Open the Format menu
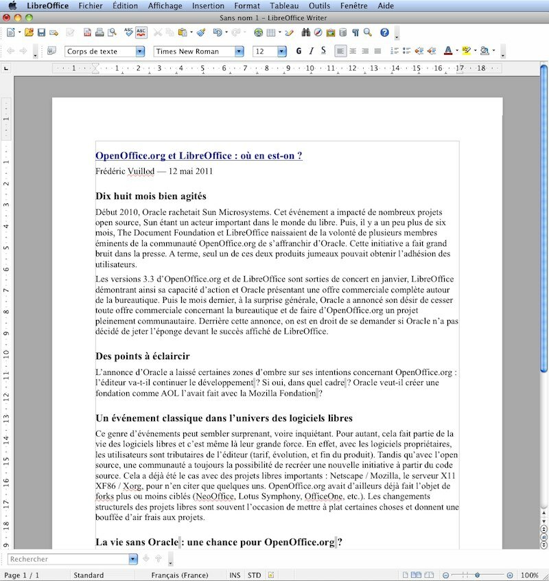 click(x=247, y=5)
